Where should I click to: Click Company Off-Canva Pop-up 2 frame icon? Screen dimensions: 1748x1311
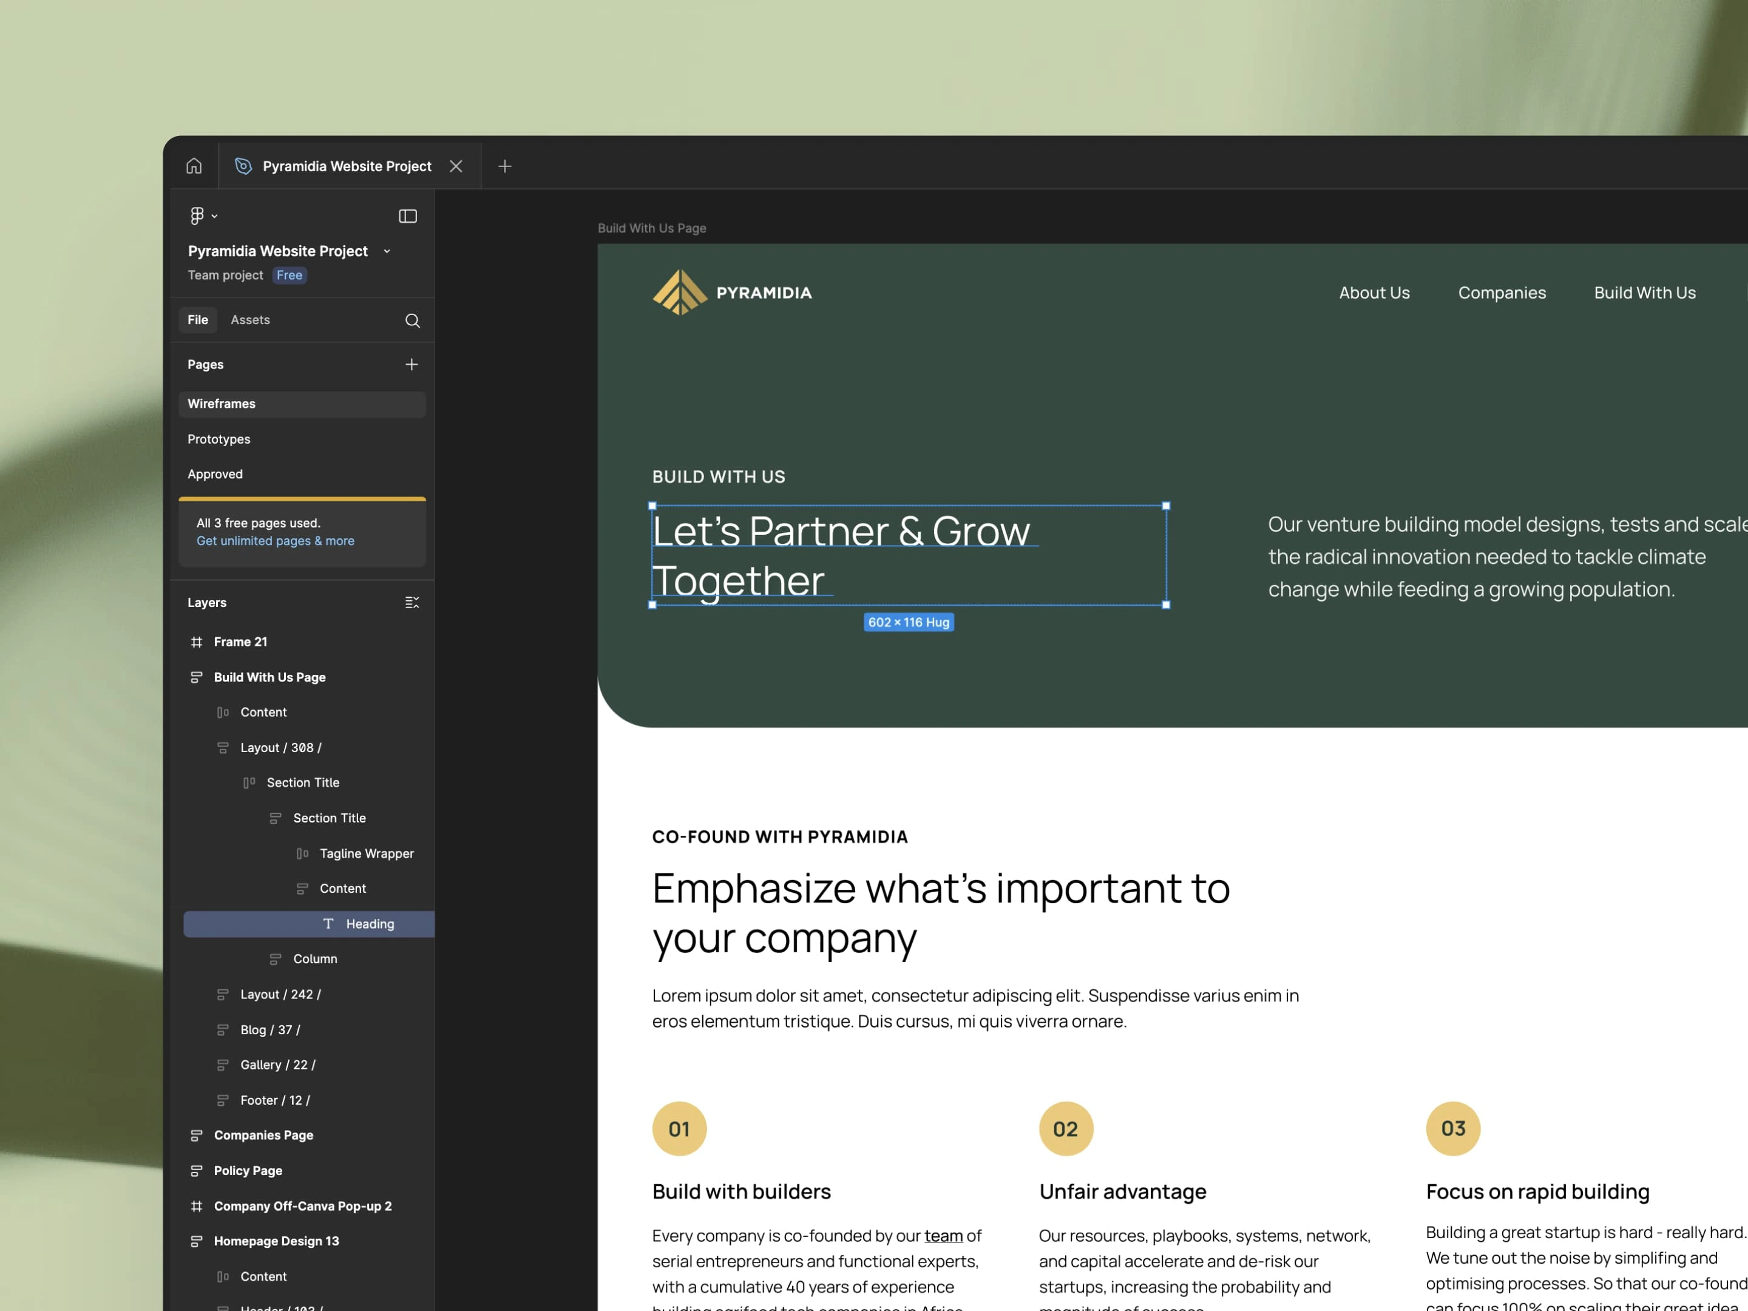[x=197, y=1207]
